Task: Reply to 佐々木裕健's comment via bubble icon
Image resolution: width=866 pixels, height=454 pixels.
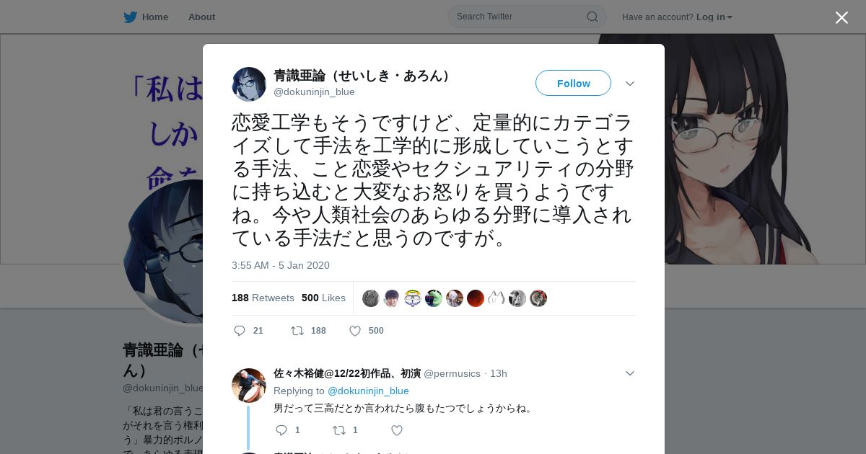Action: 281,430
